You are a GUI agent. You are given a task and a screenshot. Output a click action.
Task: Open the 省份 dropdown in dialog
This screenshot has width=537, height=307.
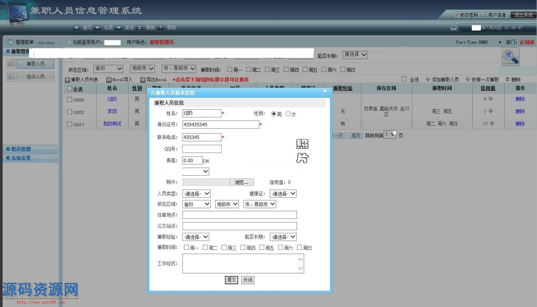[x=196, y=204]
